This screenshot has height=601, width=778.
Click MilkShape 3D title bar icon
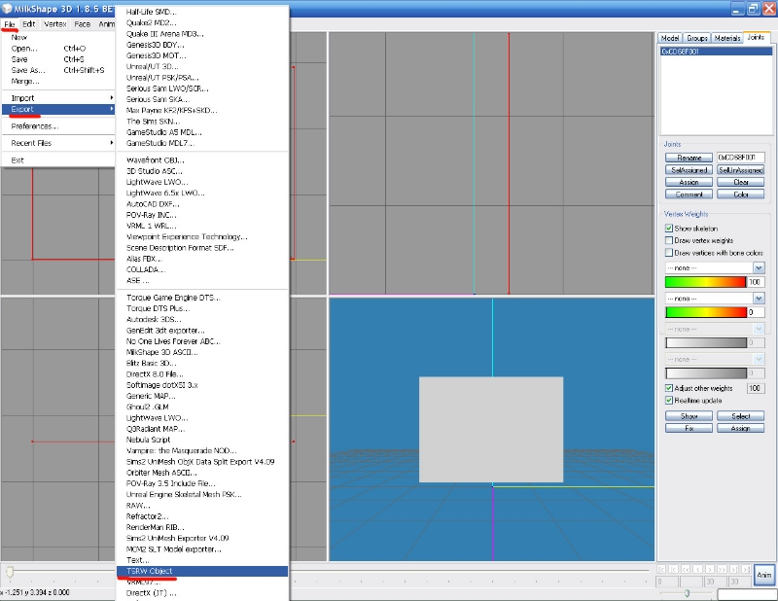[x=8, y=7]
